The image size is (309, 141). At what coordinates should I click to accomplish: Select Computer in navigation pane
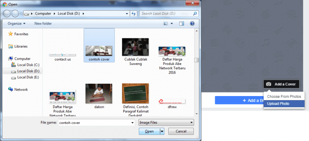[22, 59]
